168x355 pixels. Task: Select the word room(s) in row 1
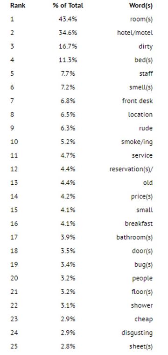coord(141,19)
